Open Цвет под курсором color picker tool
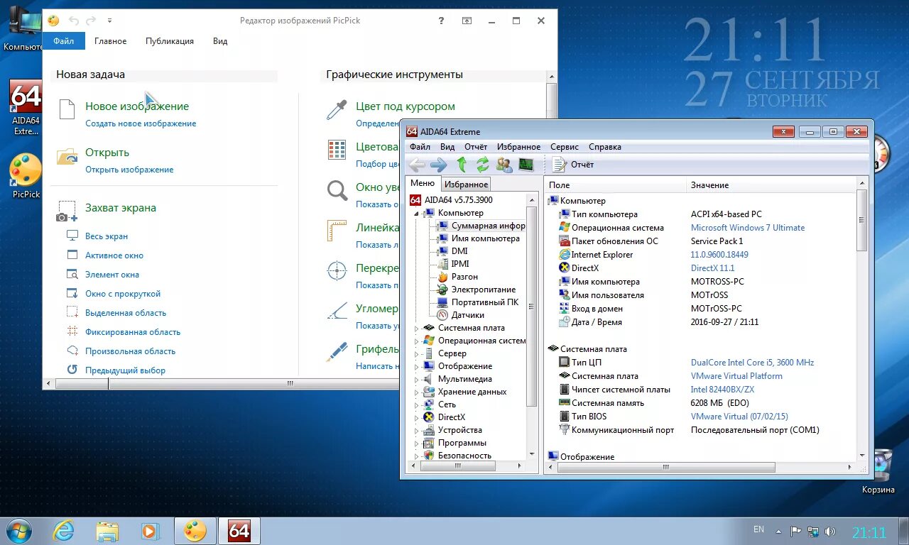 (x=405, y=106)
